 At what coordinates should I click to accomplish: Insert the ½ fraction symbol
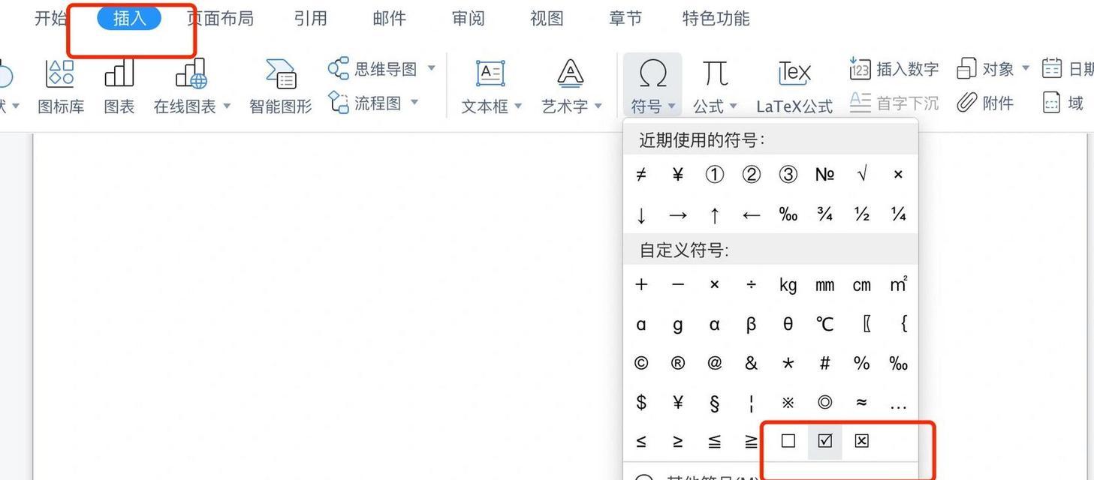(x=861, y=215)
